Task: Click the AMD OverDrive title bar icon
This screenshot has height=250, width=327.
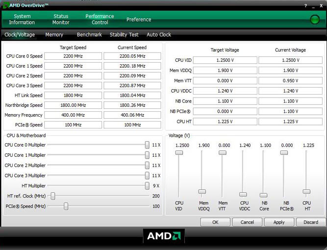Action: (x=6, y=5)
